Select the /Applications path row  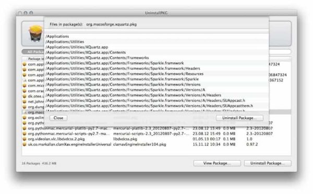pyautogui.click(x=156, y=37)
